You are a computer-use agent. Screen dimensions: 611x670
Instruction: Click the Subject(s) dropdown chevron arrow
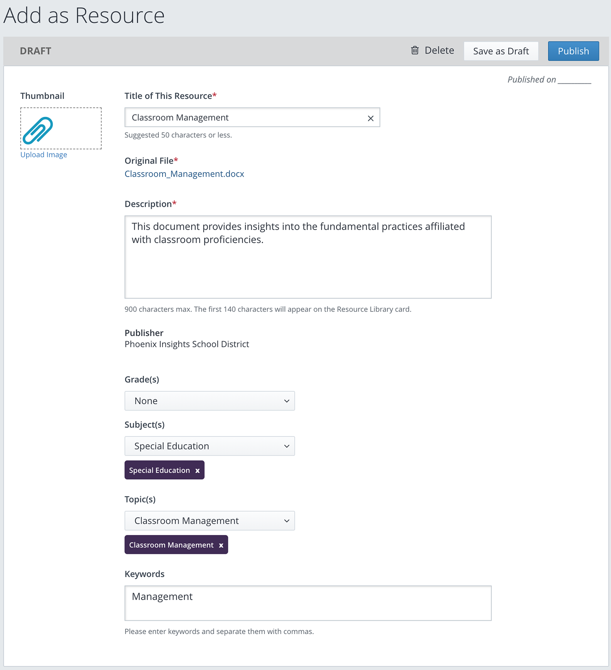tap(287, 446)
